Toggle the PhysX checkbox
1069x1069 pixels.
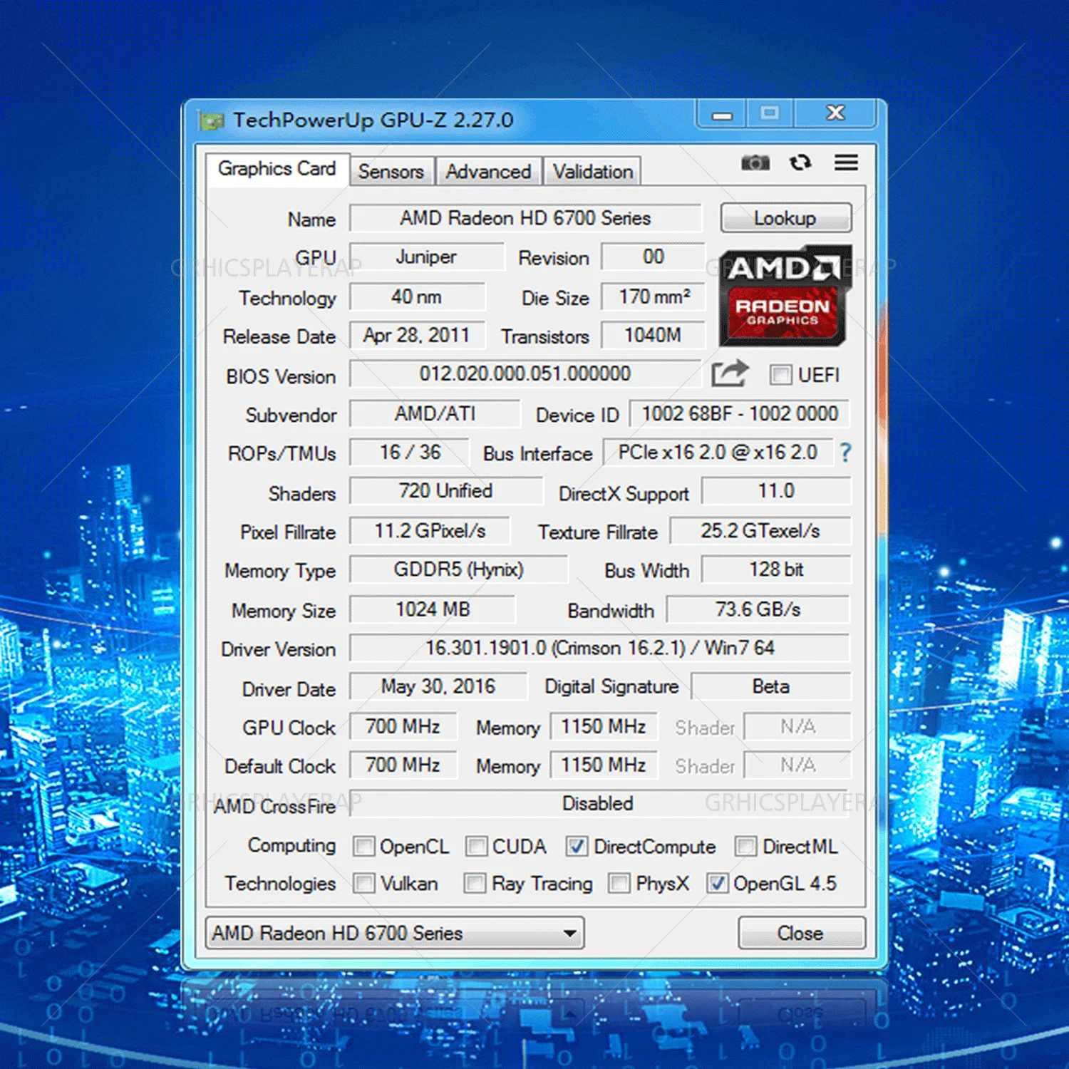[x=619, y=884]
